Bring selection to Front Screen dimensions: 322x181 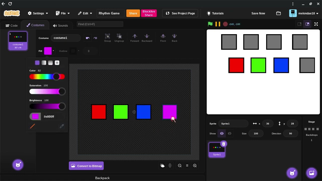(x=163, y=38)
